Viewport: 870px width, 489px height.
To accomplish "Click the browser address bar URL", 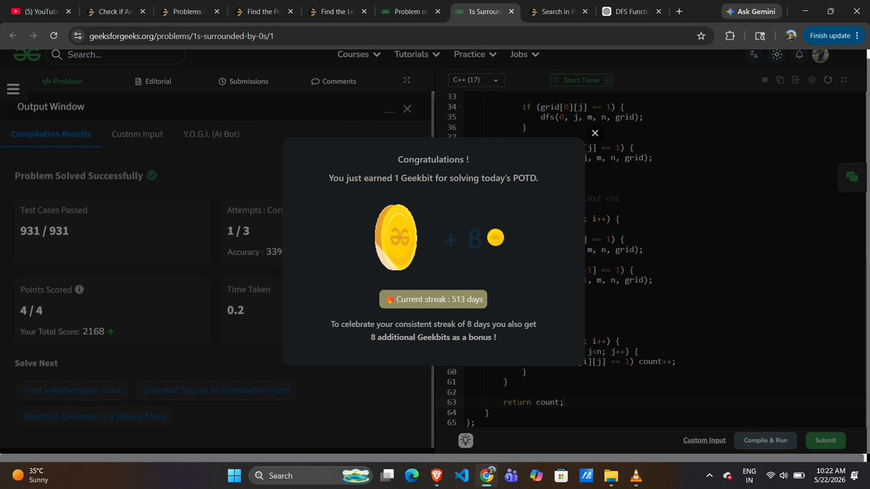I will coord(181,35).
